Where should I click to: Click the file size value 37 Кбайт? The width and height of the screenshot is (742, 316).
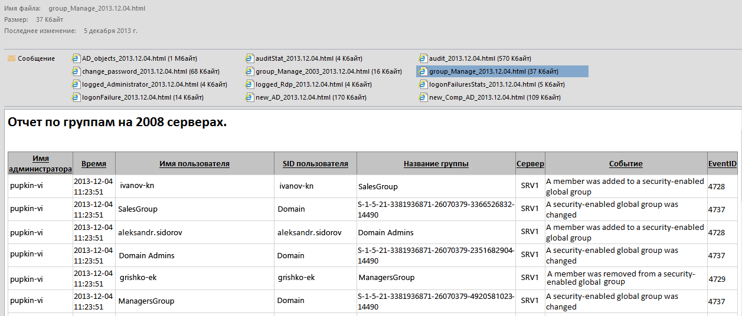[x=50, y=19]
